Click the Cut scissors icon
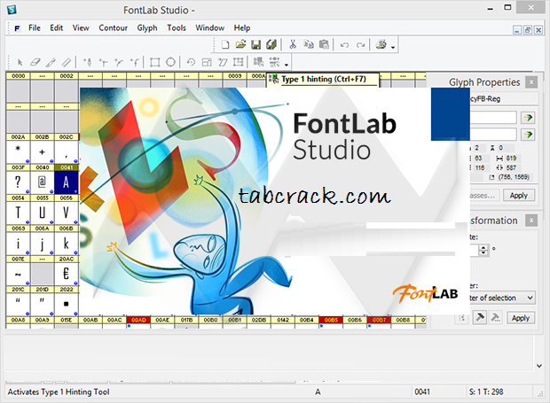 293,44
